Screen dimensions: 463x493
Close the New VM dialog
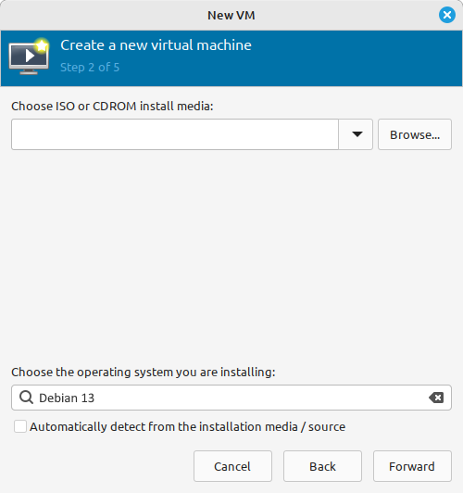(x=447, y=15)
